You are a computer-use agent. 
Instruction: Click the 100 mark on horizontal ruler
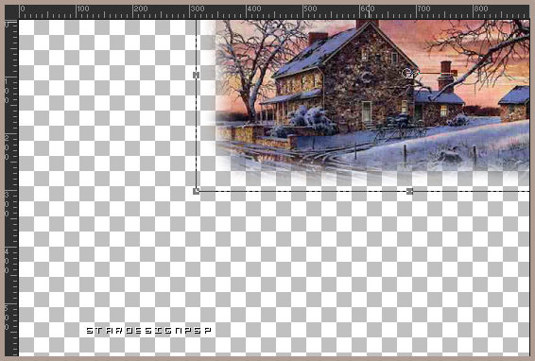tap(83, 9)
